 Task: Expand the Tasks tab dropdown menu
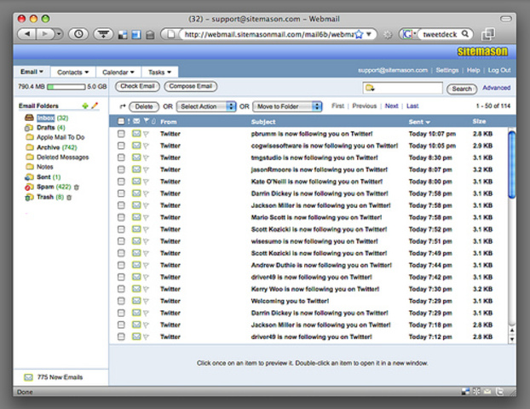pos(169,72)
